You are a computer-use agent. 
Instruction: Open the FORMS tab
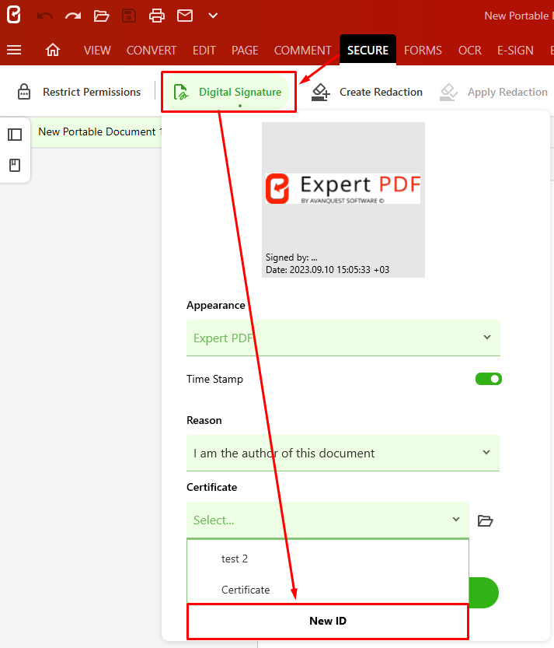coord(423,51)
